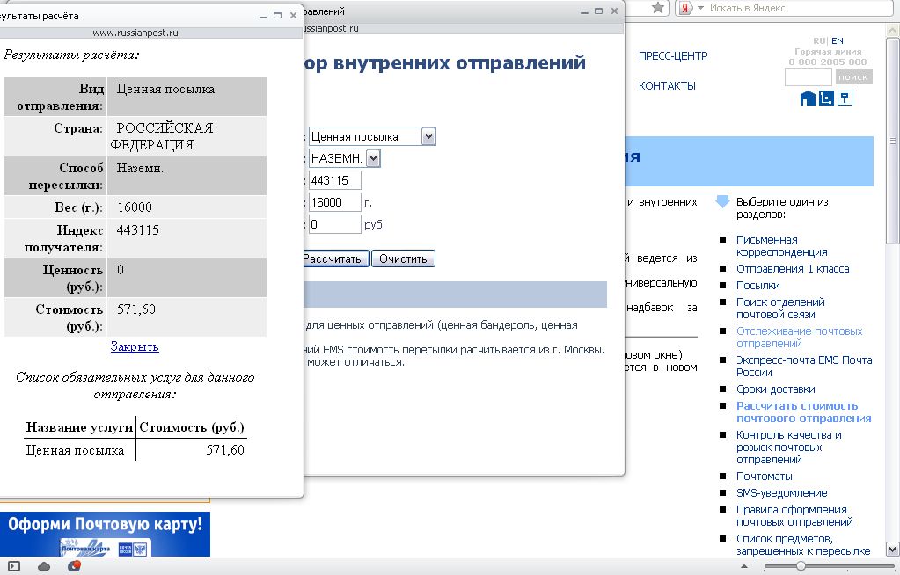Open 'Контроль качества и розыск' link
This screenshot has width=900, height=575.
tap(788, 447)
